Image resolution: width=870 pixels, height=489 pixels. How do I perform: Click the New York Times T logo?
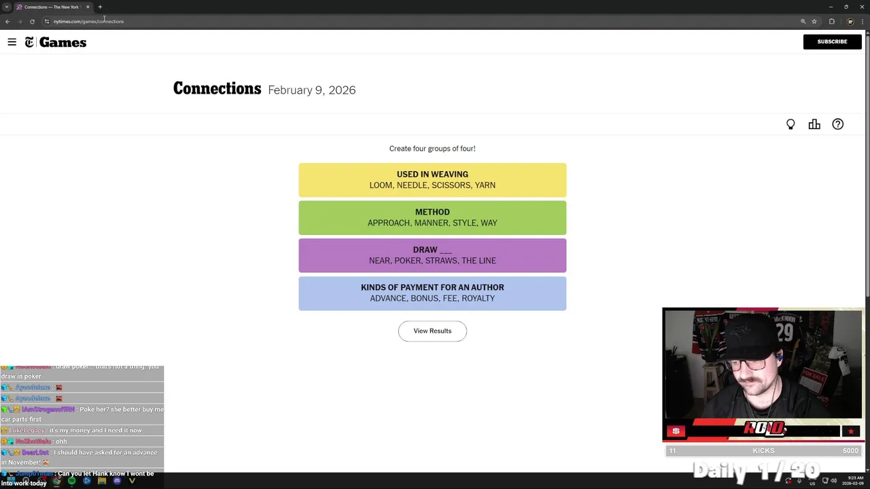point(29,42)
